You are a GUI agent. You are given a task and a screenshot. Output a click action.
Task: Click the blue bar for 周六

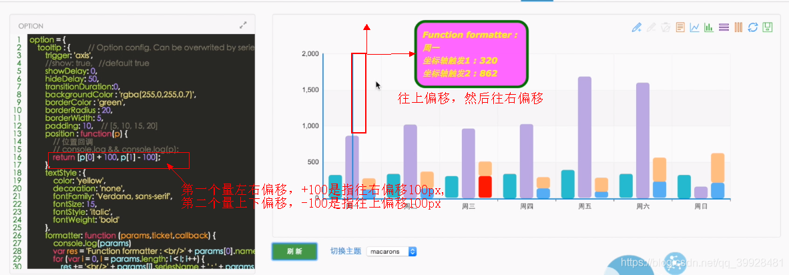(660, 190)
